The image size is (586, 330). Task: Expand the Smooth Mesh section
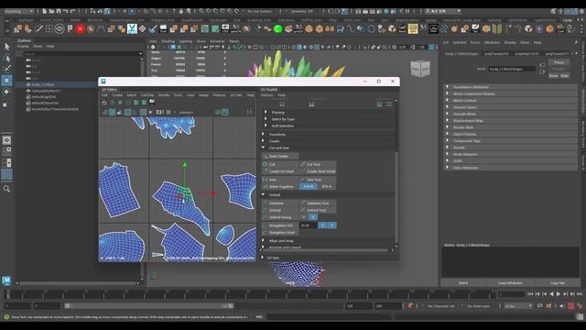tap(510, 114)
